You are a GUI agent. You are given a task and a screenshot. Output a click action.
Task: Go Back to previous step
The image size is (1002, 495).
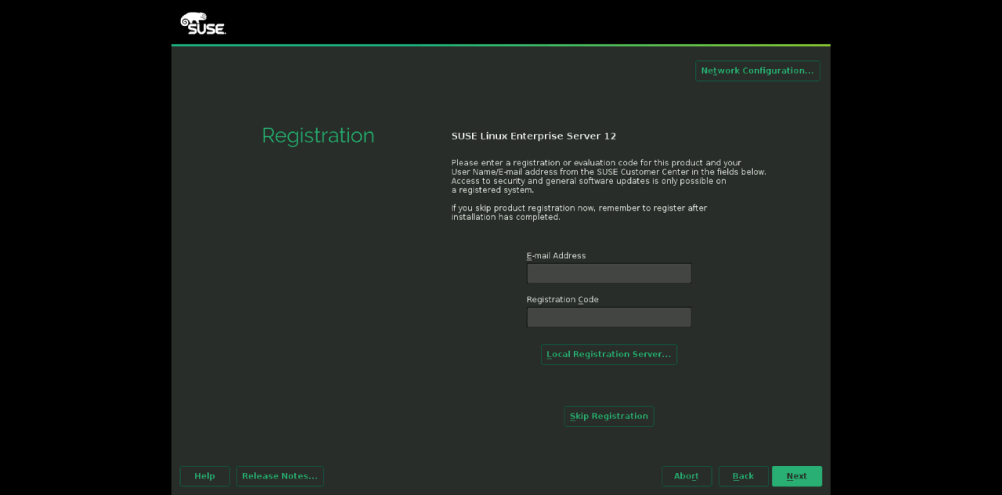tap(744, 476)
